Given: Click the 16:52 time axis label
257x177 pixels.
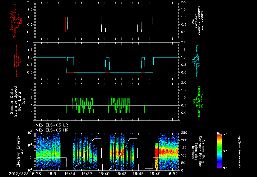Looking at the screenshot, I should tap(172, 174).
